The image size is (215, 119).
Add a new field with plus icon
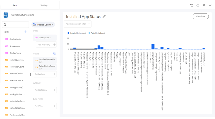coord(25,32)
